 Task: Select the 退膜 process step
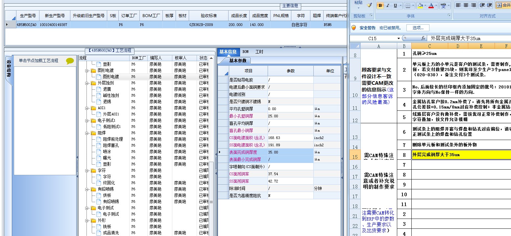pyautogui.click(x=107, y=89)
